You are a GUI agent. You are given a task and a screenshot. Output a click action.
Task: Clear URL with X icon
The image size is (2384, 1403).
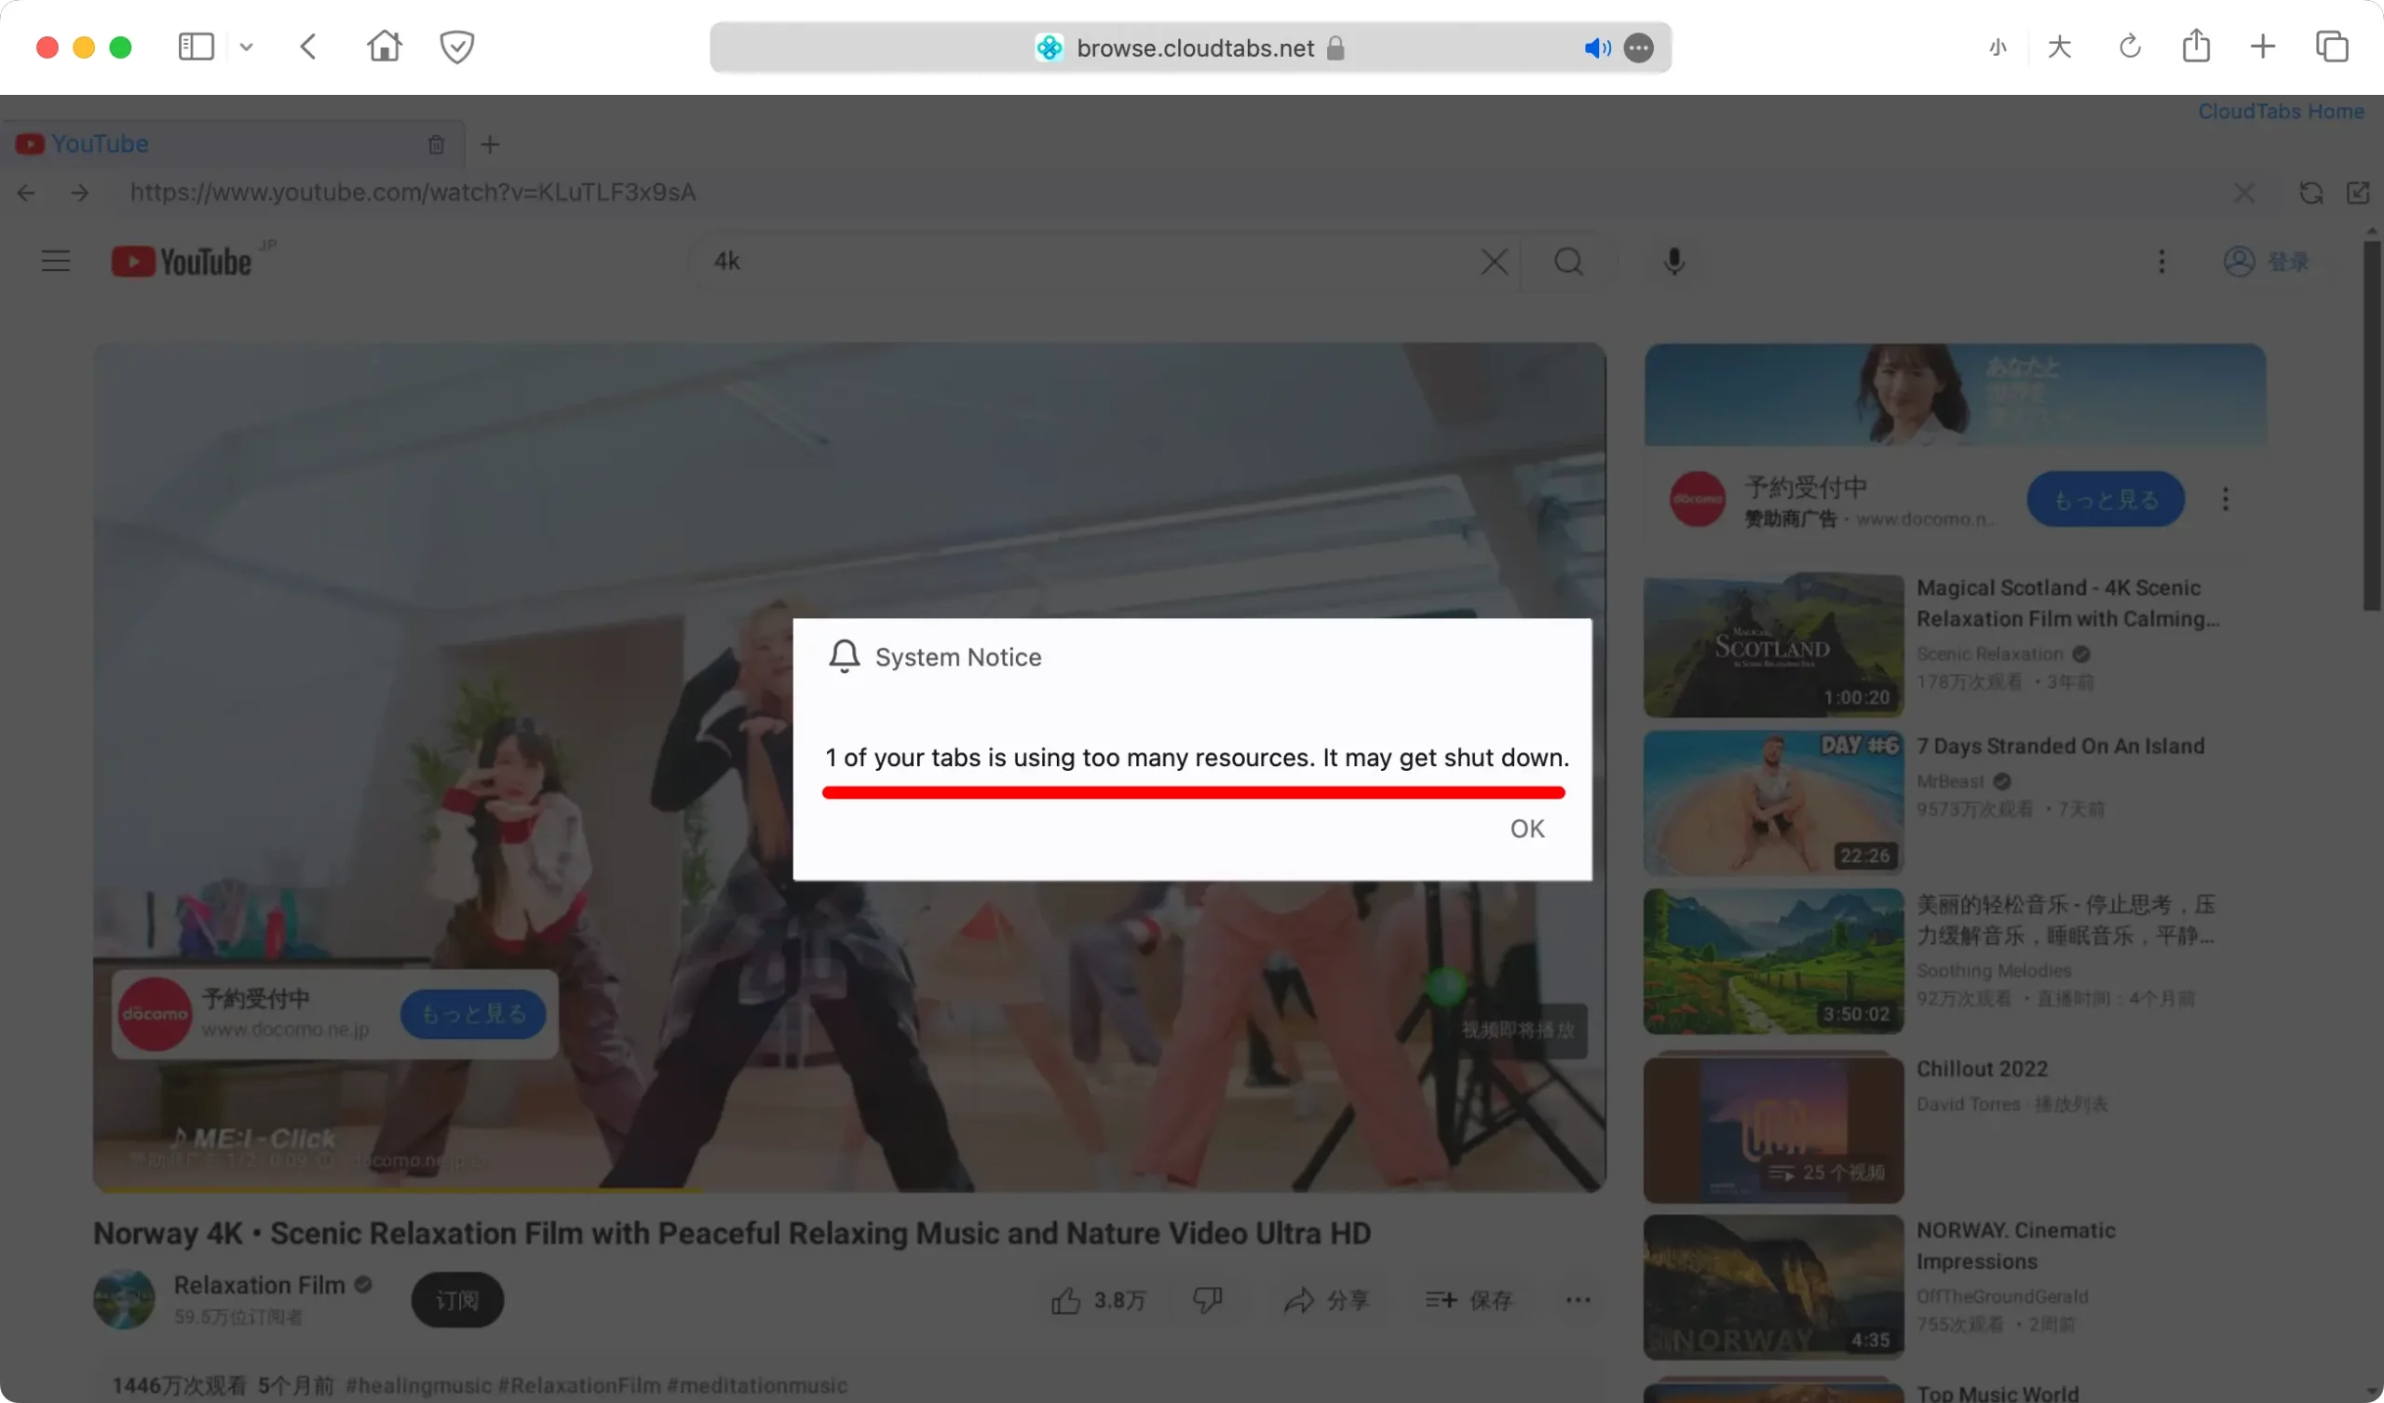tap(2244, 193)
